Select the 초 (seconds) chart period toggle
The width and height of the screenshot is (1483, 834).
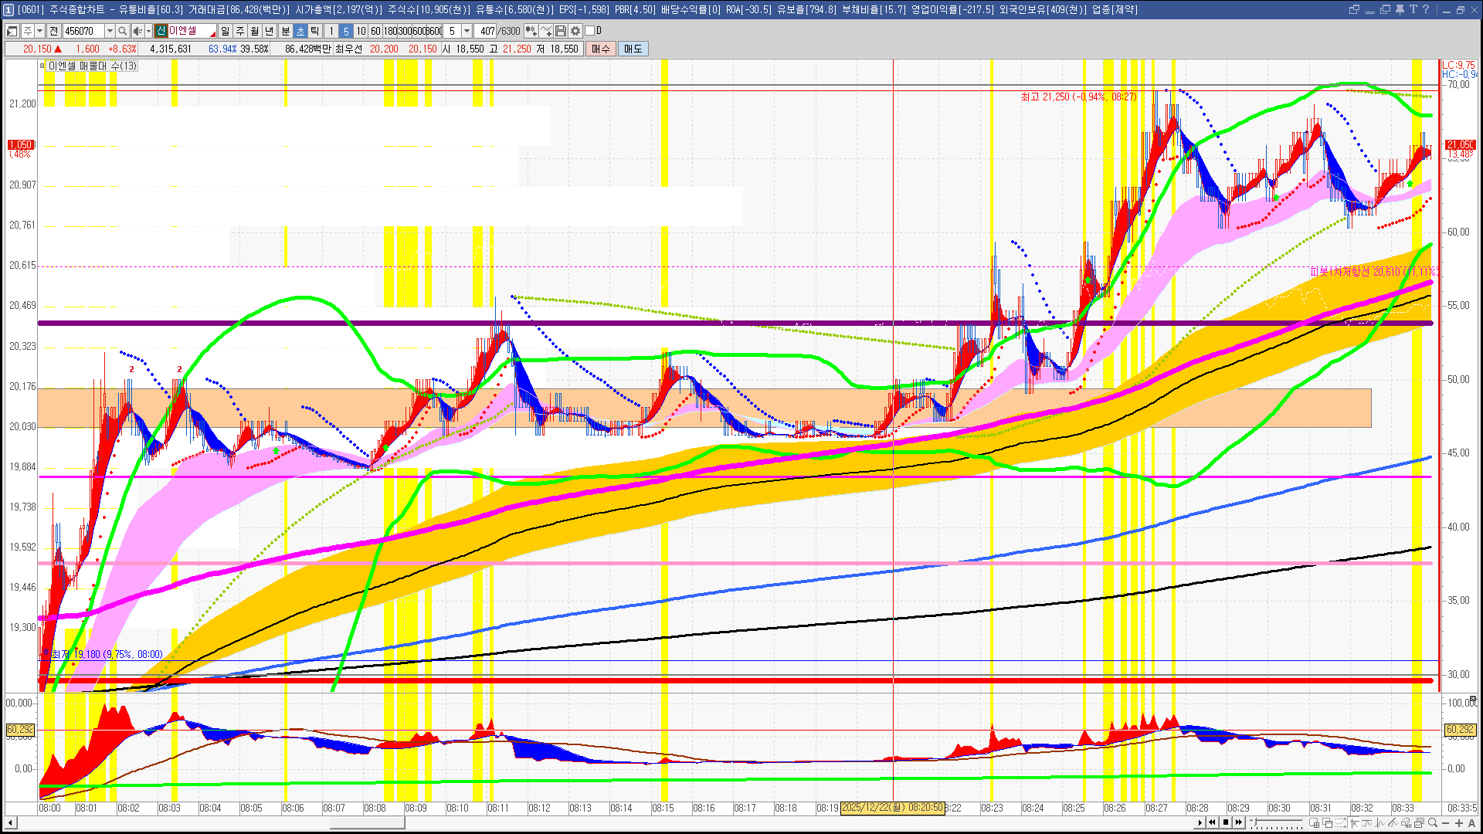tap(300, 31)
